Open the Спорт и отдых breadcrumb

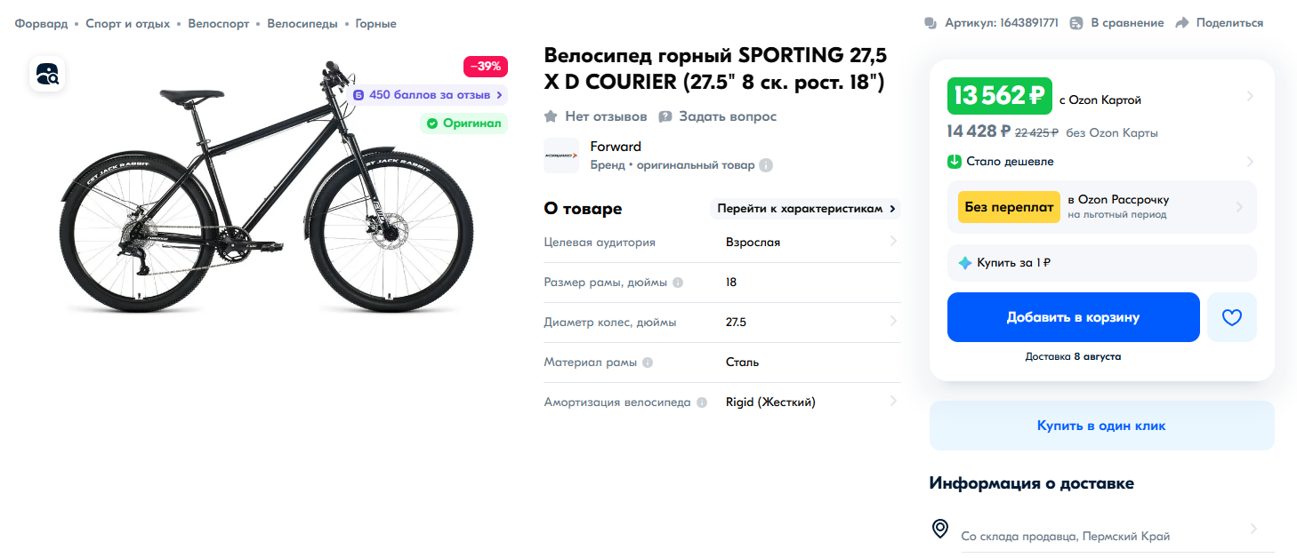tap(128, 24)
